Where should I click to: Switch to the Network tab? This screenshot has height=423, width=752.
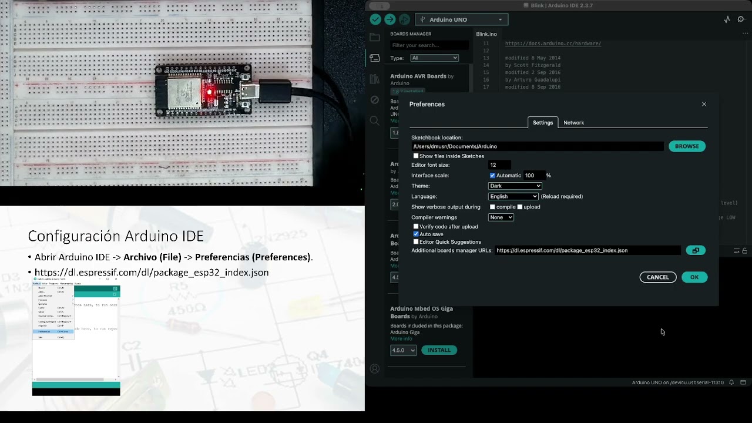point(573,123)
